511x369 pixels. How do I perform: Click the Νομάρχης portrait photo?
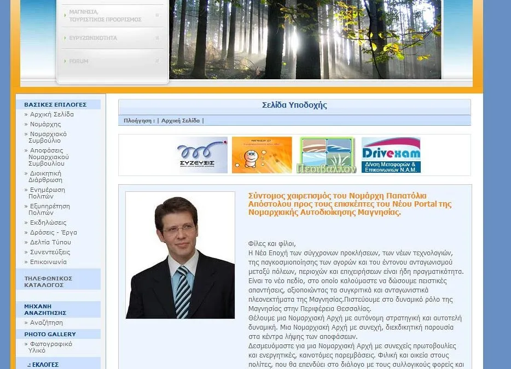point(180,255)
